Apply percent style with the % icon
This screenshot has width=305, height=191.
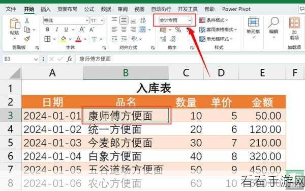178,30
